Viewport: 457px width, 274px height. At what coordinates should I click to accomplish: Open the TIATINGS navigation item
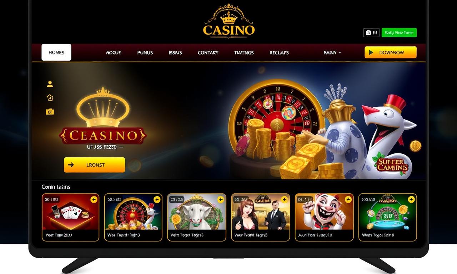point(244,52)
